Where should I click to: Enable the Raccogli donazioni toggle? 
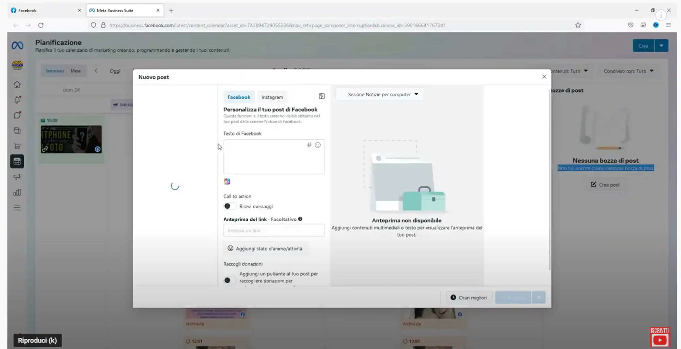coord(229,281)
